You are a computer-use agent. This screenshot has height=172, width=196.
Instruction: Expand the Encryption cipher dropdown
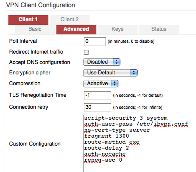pos(110,73)
